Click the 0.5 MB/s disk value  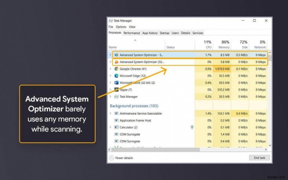point(242,55)
